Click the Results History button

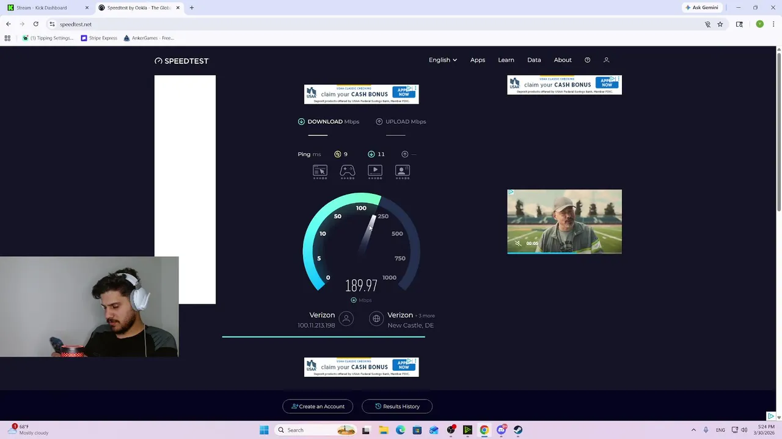[397, 406]
